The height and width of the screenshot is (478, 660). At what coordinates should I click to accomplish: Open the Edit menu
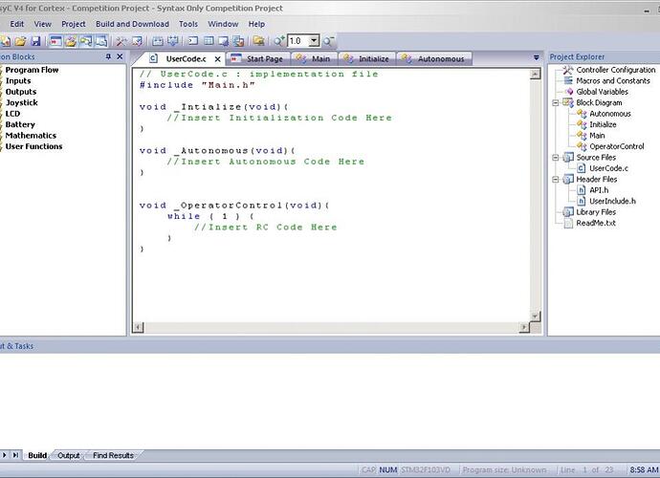[x=17, y=24]
